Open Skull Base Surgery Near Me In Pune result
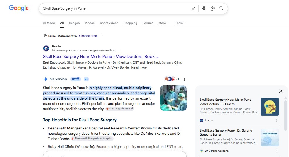 (x=101, y=57)
